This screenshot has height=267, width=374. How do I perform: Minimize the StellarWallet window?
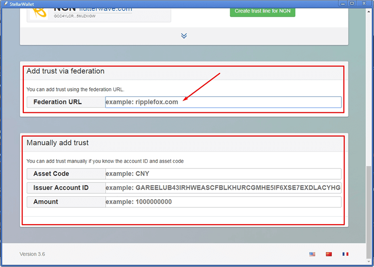(x=343, y=4)
